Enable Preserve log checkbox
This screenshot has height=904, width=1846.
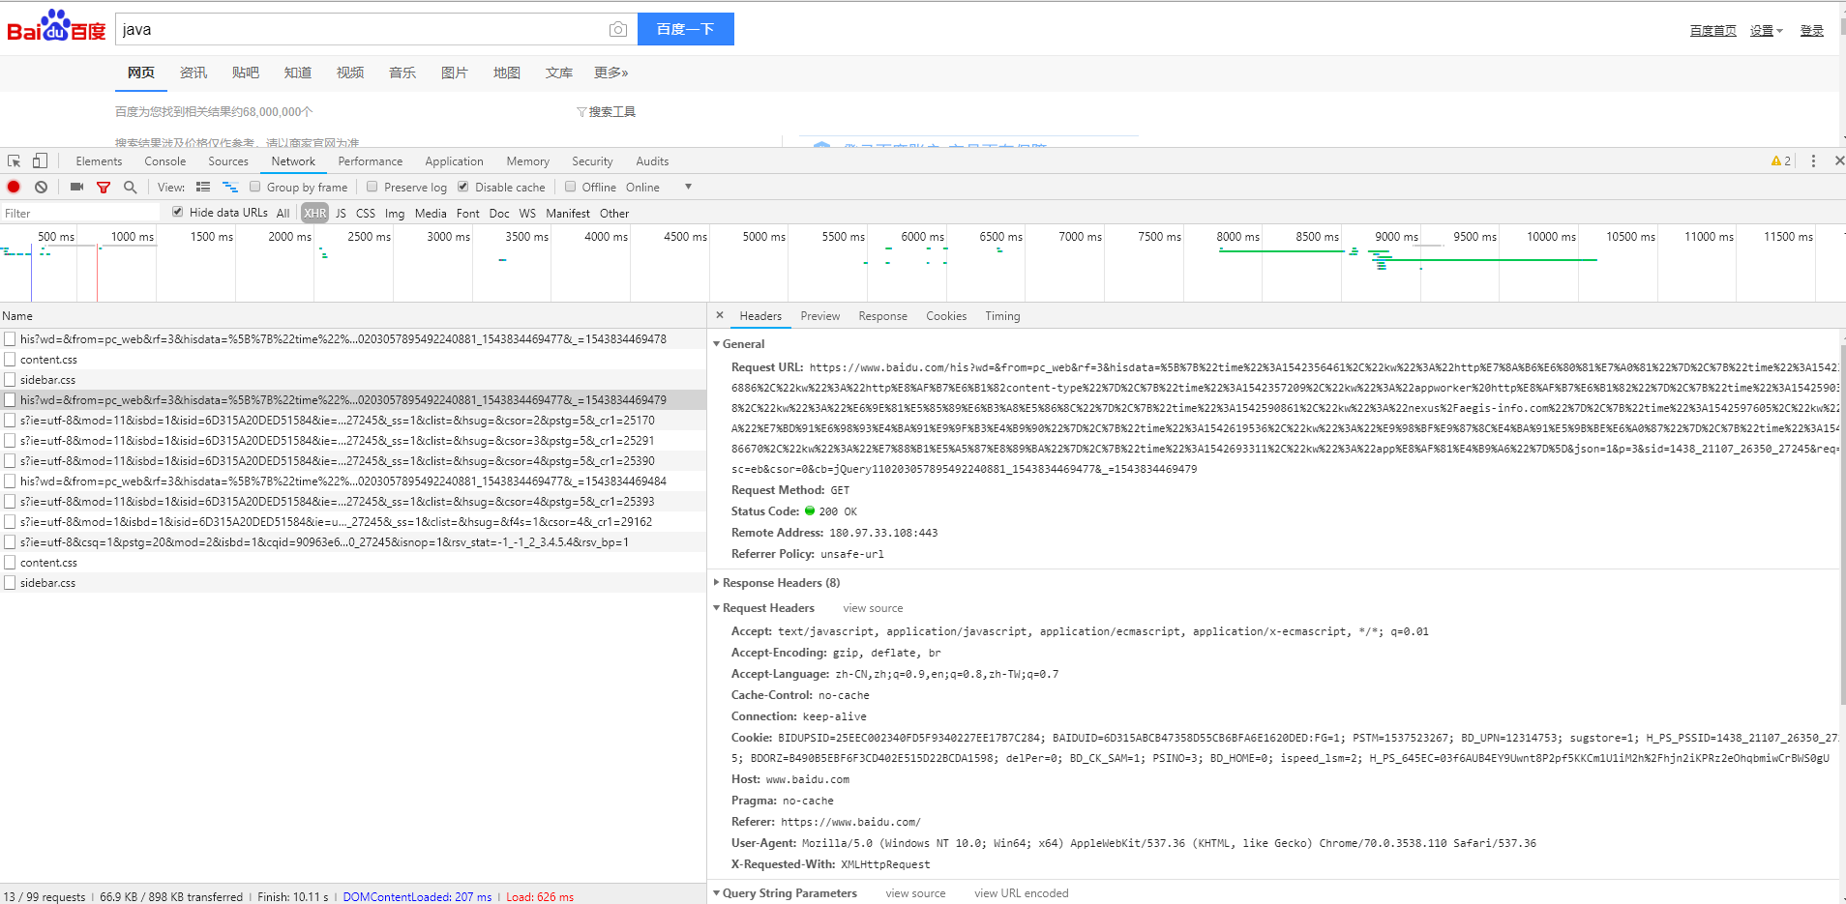[x=372, y=187]
